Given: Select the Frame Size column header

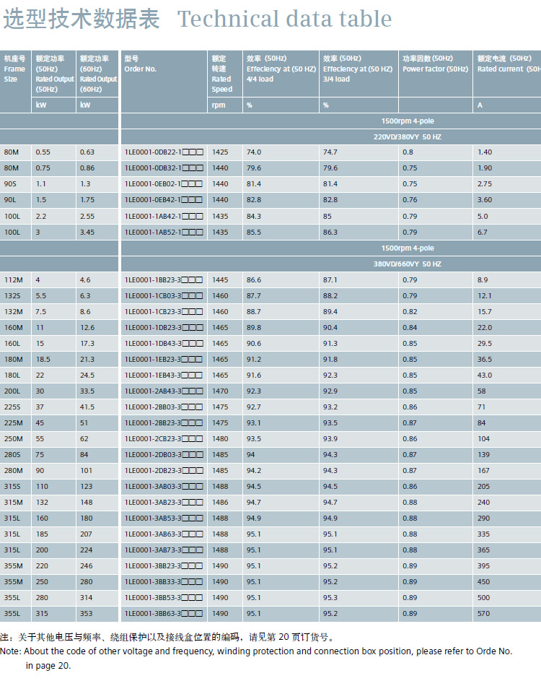Looking at the screenshot, I should pyautogui.click(x=15, y=69).
